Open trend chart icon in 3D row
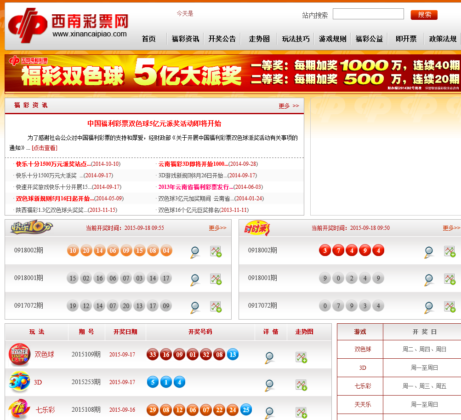 point(302,385)
